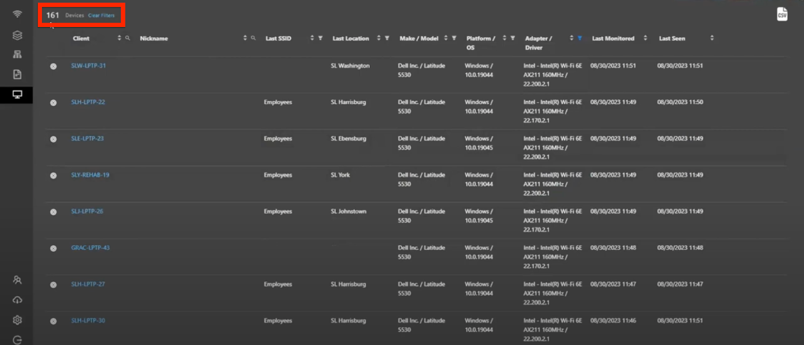Click the logout icon in the sidebar
This screenshot has height=345, width=804.
pyautogui.click(x=17, y=339)
